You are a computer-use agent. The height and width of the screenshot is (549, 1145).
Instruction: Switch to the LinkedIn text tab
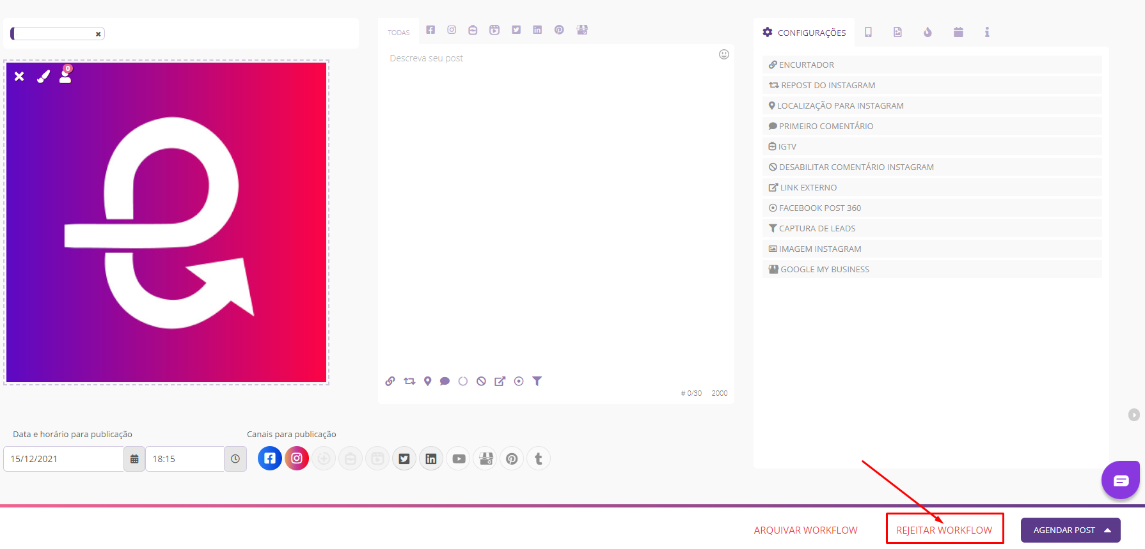[537, 30]
